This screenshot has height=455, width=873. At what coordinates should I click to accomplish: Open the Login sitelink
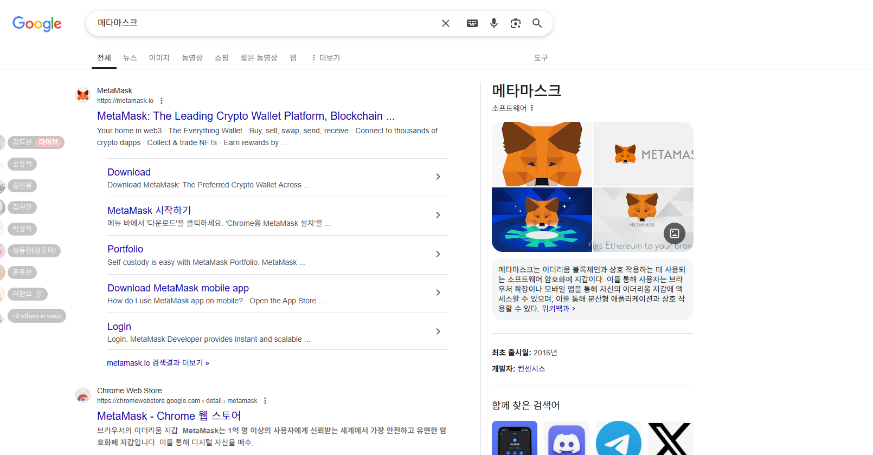pyautogui.click(x=119, y=327)
